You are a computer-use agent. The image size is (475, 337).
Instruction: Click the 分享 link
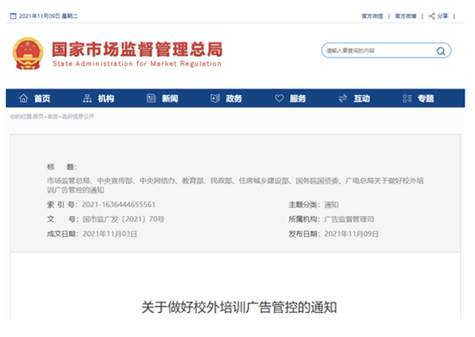pos(442,16)
